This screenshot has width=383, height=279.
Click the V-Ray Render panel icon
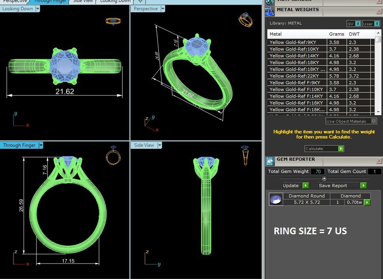(x=270, y=2)
